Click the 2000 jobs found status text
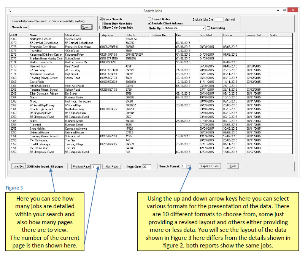 click(45, 167)
